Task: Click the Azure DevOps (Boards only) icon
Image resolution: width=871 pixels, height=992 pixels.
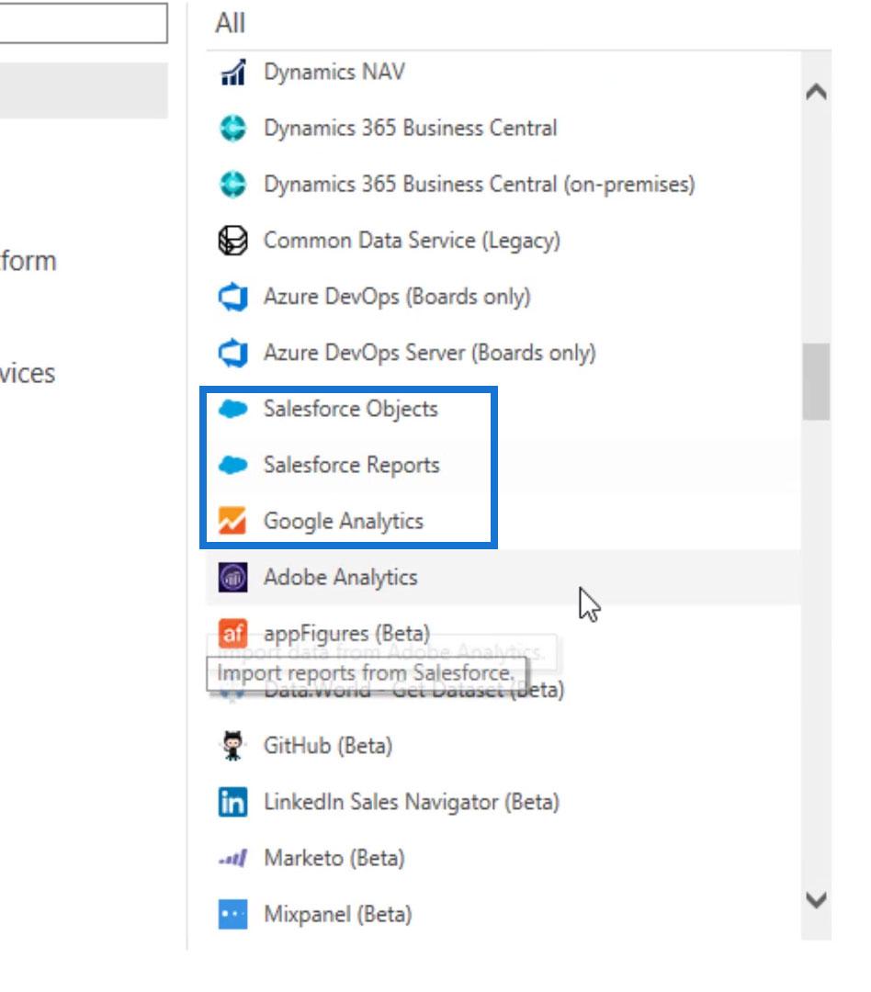Action: (232, 297)
